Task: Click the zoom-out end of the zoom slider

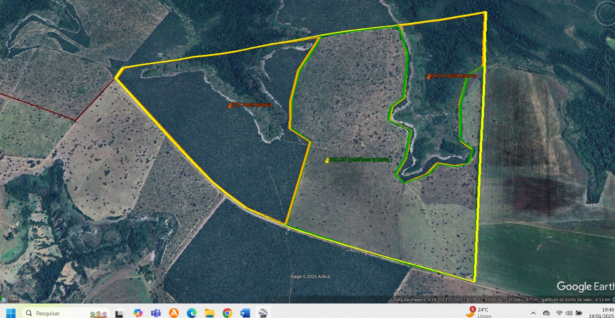Action: pos(608,105)
